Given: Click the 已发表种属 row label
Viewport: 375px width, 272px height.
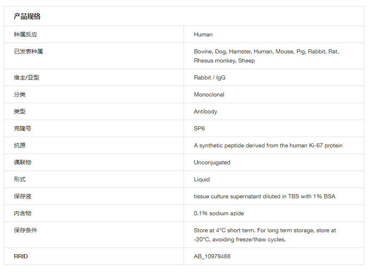Looking at the screenshot, I should (x=28, y=52).
